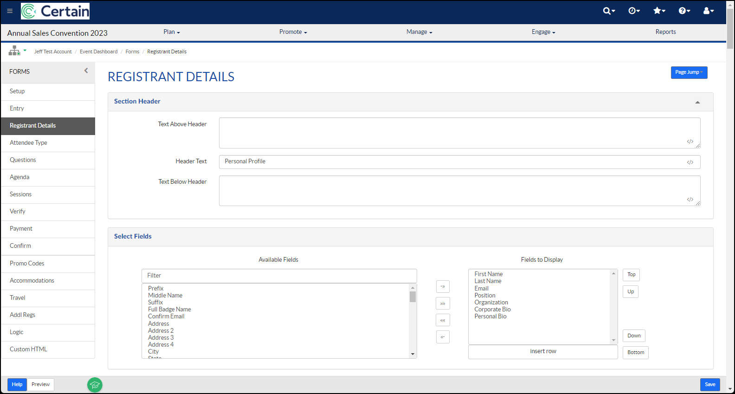The width and height of the screenshot is (735, 394).
Task: Open the Manage menu
Action: pos(419,32)
